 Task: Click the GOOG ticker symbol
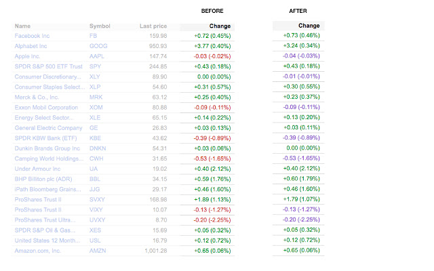98,46
